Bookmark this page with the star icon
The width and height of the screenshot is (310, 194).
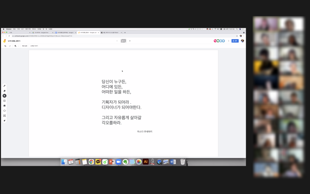[x=237, y=36]
